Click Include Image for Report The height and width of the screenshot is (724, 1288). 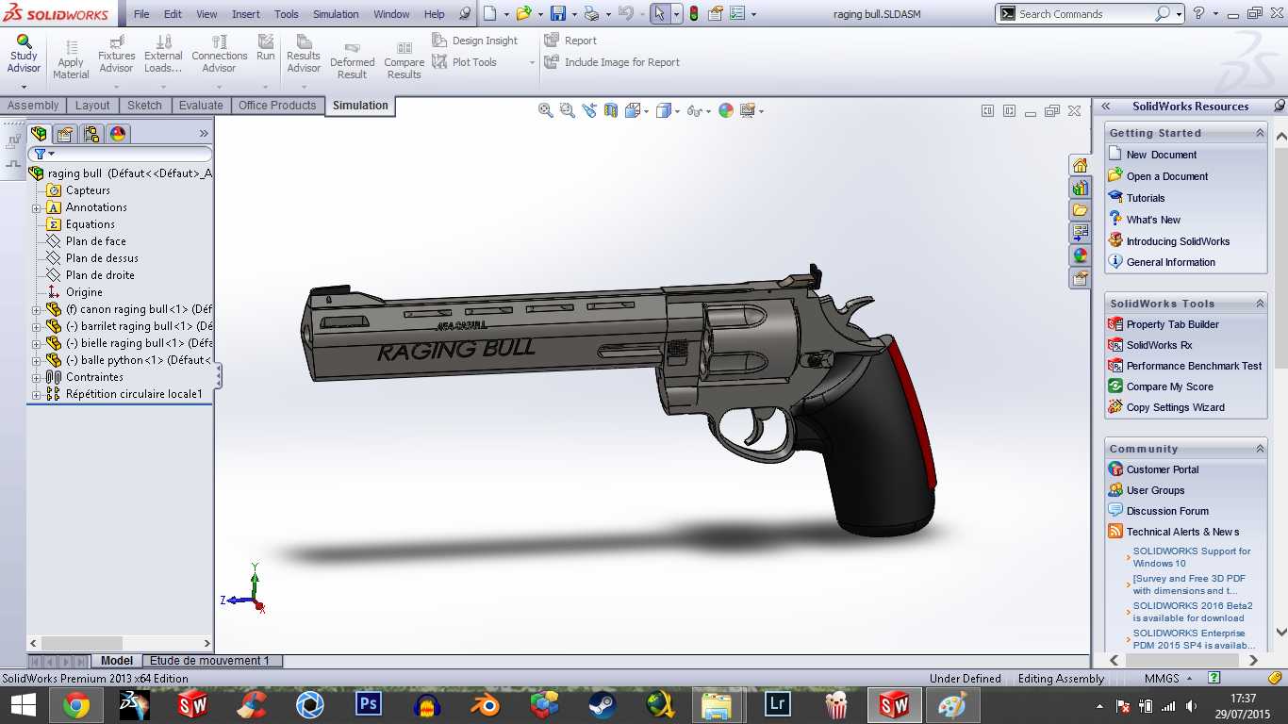coord(612,62)
